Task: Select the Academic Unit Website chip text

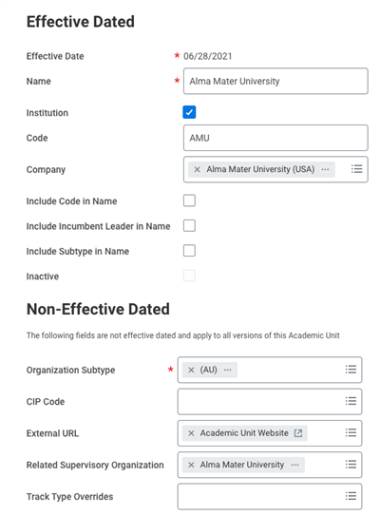Action: [x=244, y=433]
